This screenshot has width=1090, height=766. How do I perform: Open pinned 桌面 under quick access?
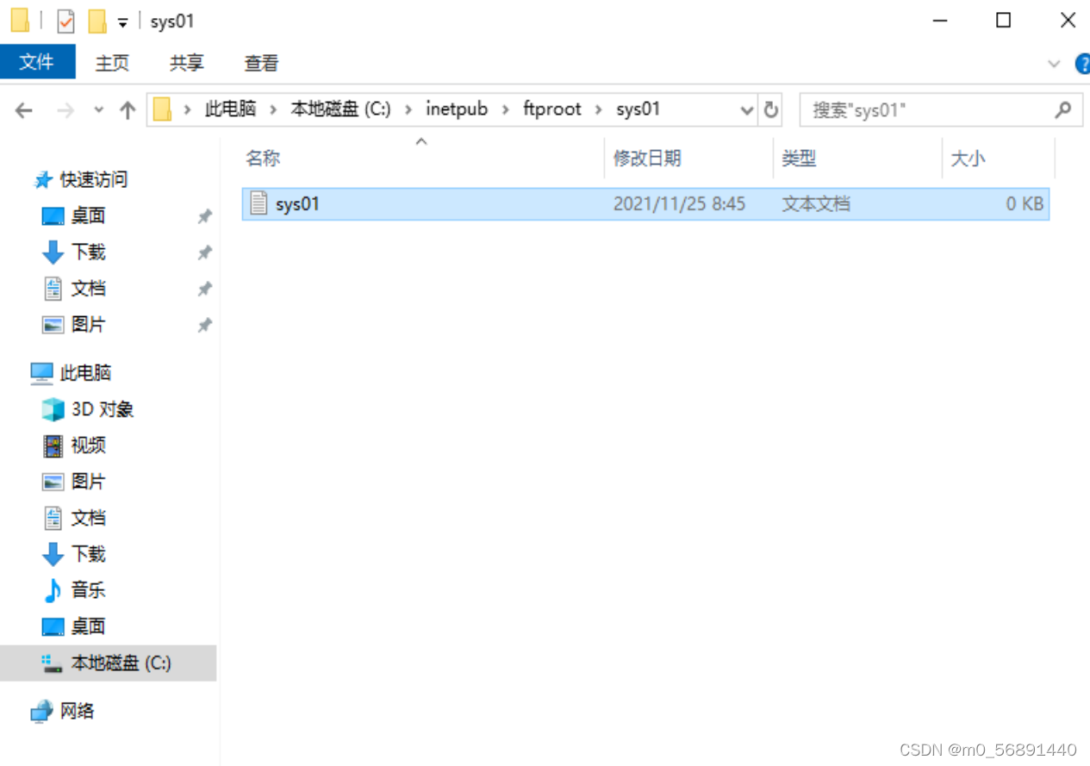(x=88, y=215)
